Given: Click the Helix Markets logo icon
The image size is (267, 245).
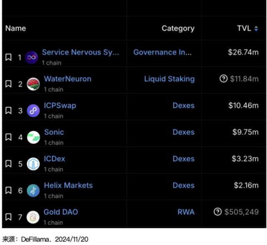Looking at the screenshot, I should tap(33, 191).
